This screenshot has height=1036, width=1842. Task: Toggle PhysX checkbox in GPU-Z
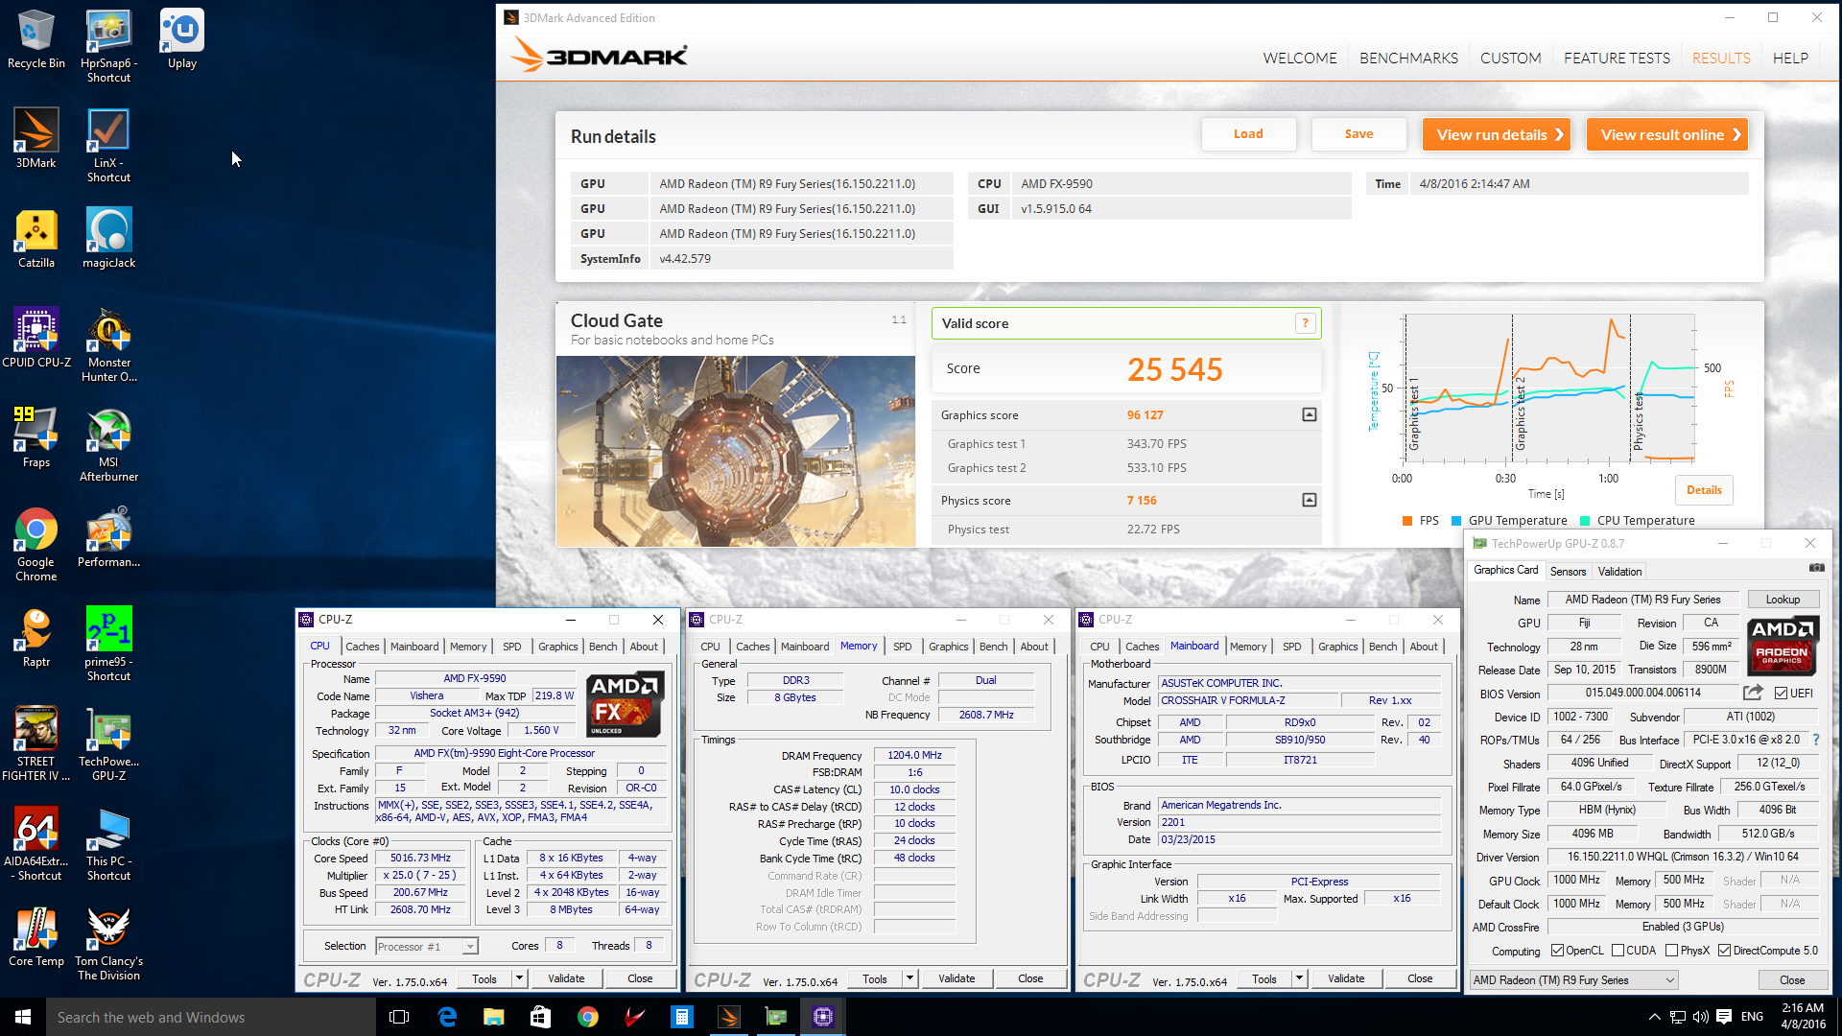(1671, 951)
